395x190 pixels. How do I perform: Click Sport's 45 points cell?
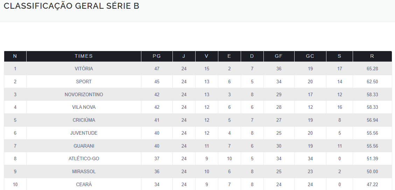[157, 82]
